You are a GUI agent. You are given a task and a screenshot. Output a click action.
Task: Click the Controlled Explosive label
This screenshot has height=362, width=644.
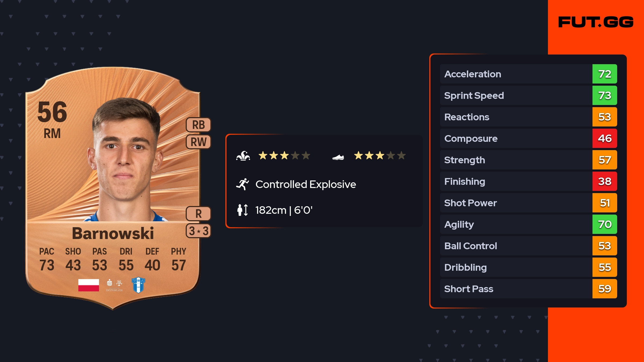pos(306,184)
